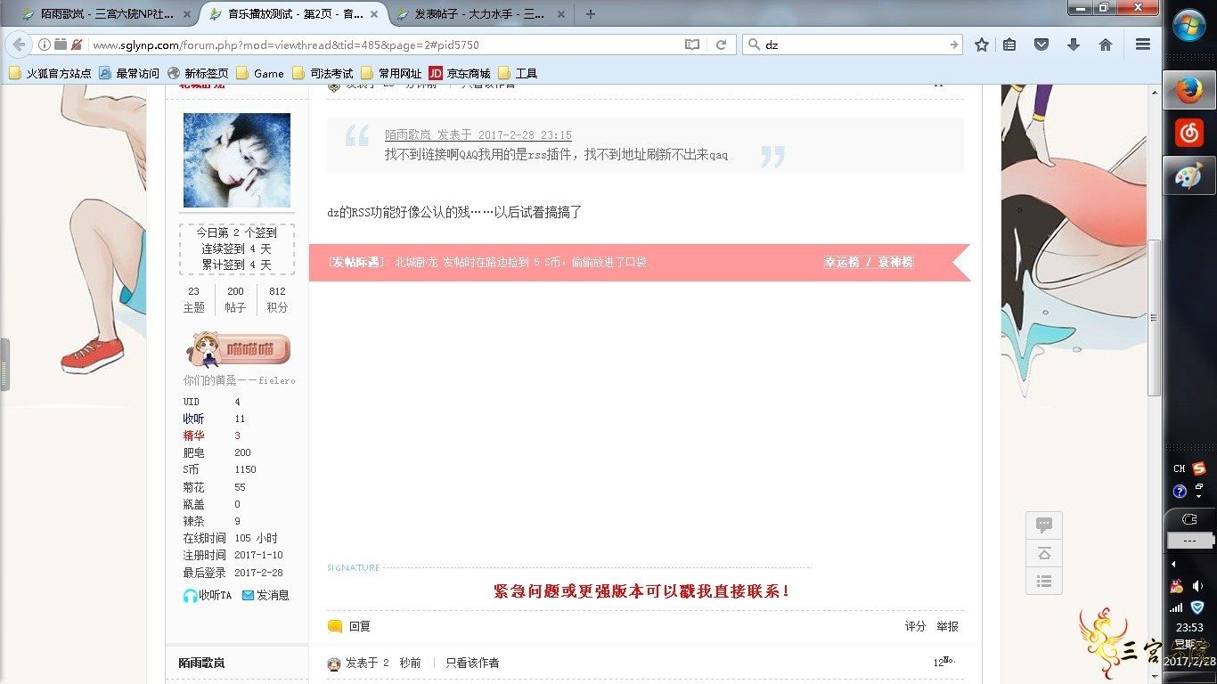Click the 回复 reply button
This screenshot has width=1217, height=684.
(x=349, y=626)
